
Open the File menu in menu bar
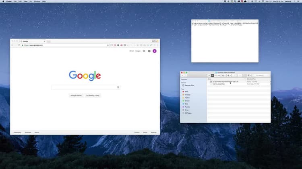point(15,1)
